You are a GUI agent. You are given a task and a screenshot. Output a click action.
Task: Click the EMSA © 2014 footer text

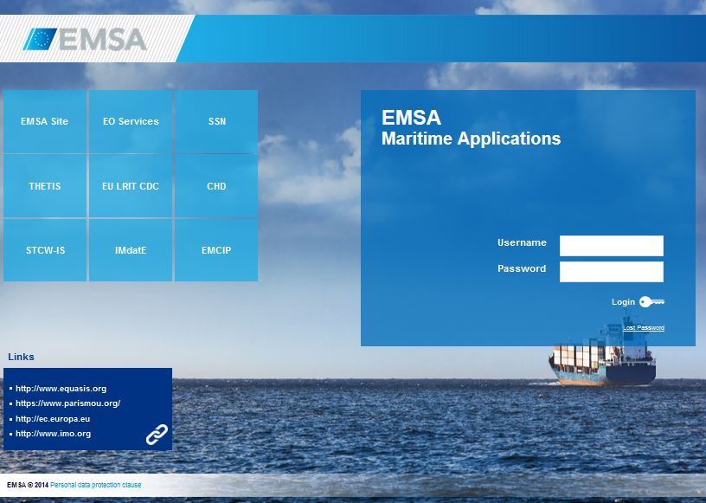[x=28, y=485]
